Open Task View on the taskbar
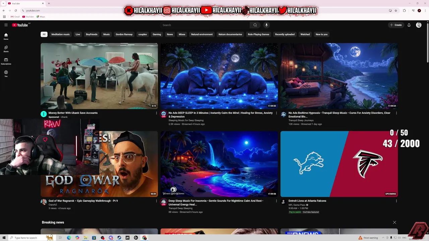The width and height of the screenshot is (429, 241). coord(60,238)
